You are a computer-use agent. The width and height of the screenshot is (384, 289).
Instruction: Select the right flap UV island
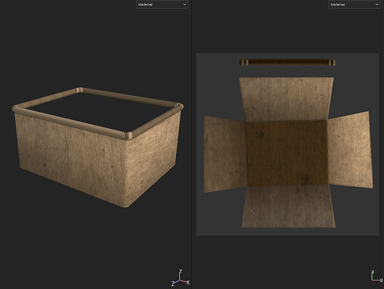tap(350, 150)
